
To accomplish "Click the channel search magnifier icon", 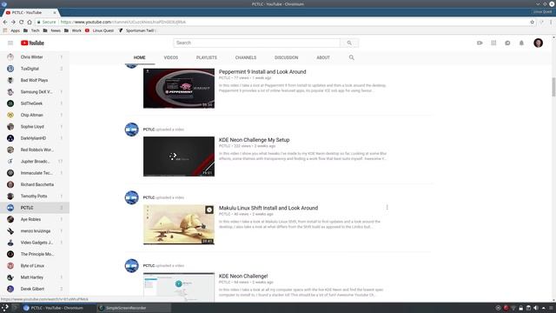I will (x=351, y=57).
